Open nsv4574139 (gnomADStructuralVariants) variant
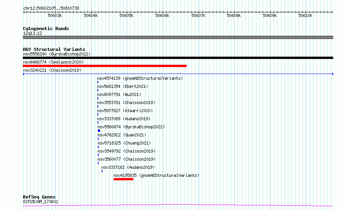The width and height of the screenshot is (344, 210). click(140, 78)
